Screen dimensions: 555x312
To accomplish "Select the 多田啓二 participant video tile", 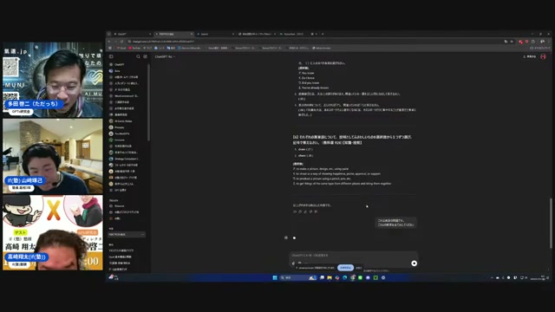I will (x=53, y=80).
